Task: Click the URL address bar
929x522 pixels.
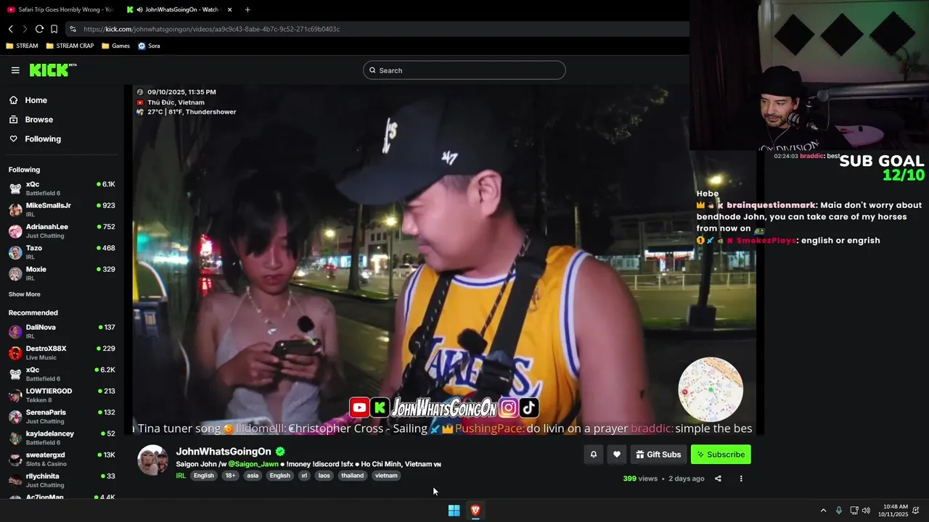Action: coord(377,29)
